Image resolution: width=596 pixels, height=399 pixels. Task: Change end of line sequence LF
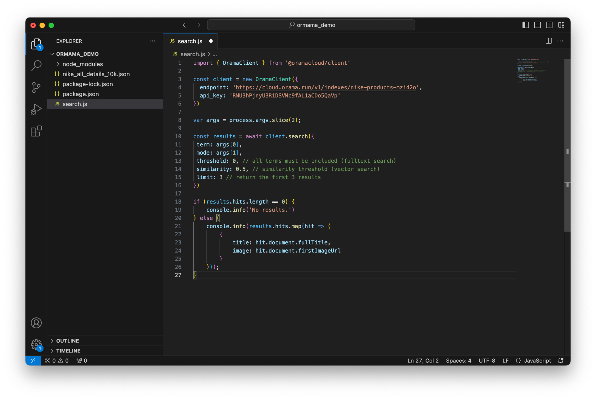[x=505, y=361]
